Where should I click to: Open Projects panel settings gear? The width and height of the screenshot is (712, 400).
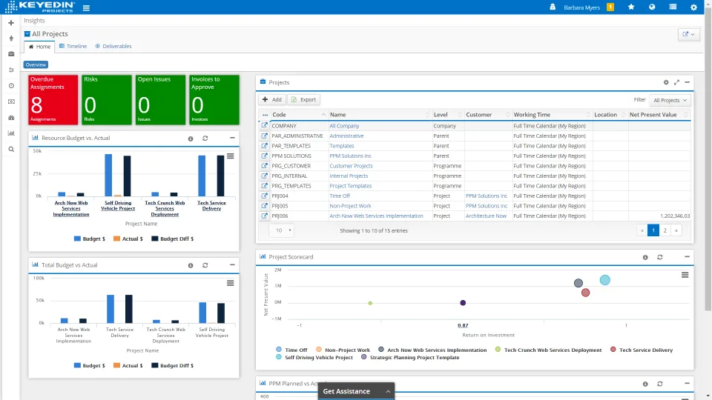point(666,82)
